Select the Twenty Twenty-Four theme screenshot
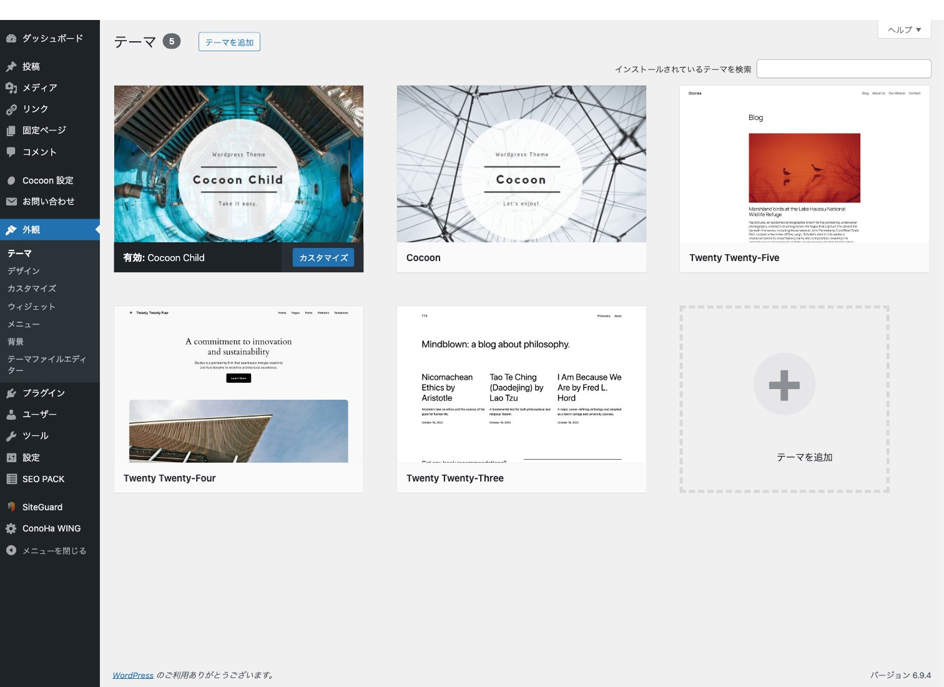The height and width of the screenshot is (687, 944). [238, 384]
